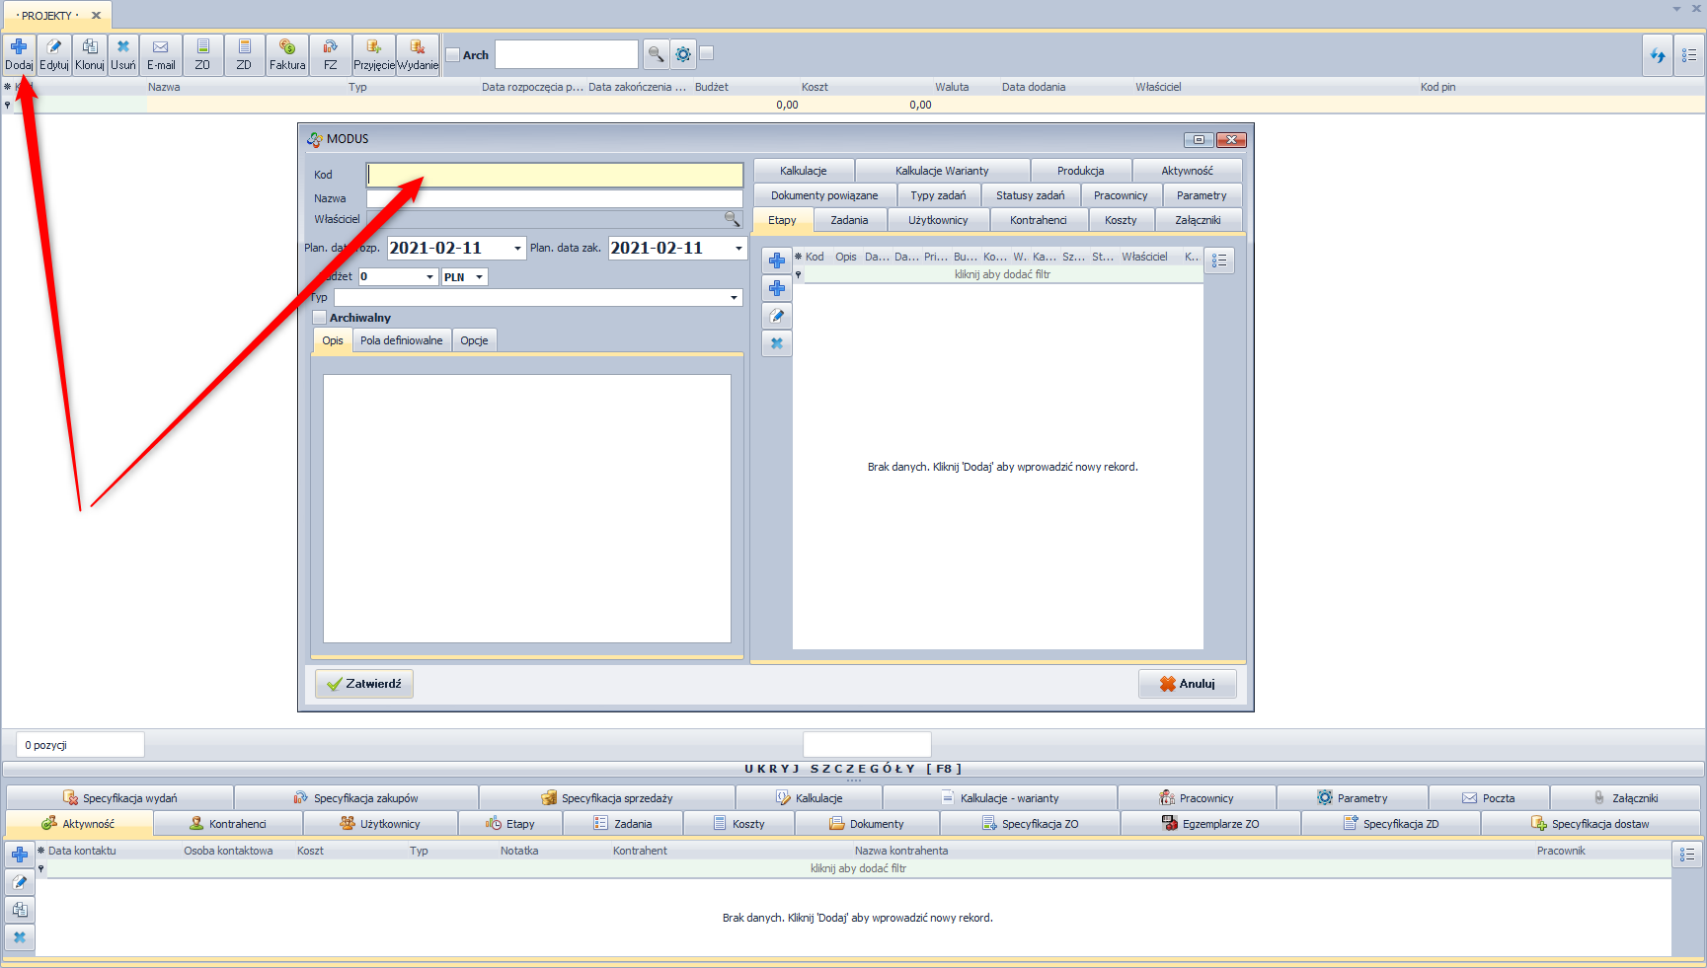Screen dimensions: 1707x968
Task: Expand the Typ dropdown list
Action: (734, 298)
